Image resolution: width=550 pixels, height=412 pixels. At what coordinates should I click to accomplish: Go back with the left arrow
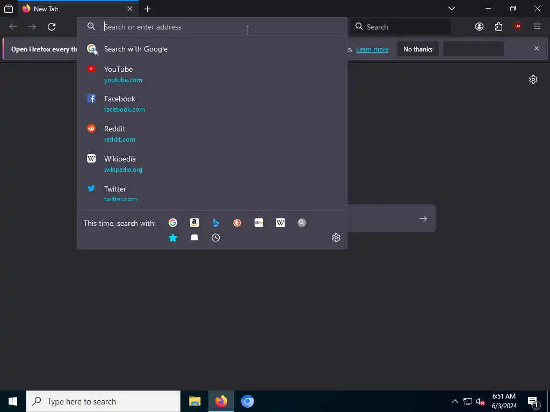(13, 27)
